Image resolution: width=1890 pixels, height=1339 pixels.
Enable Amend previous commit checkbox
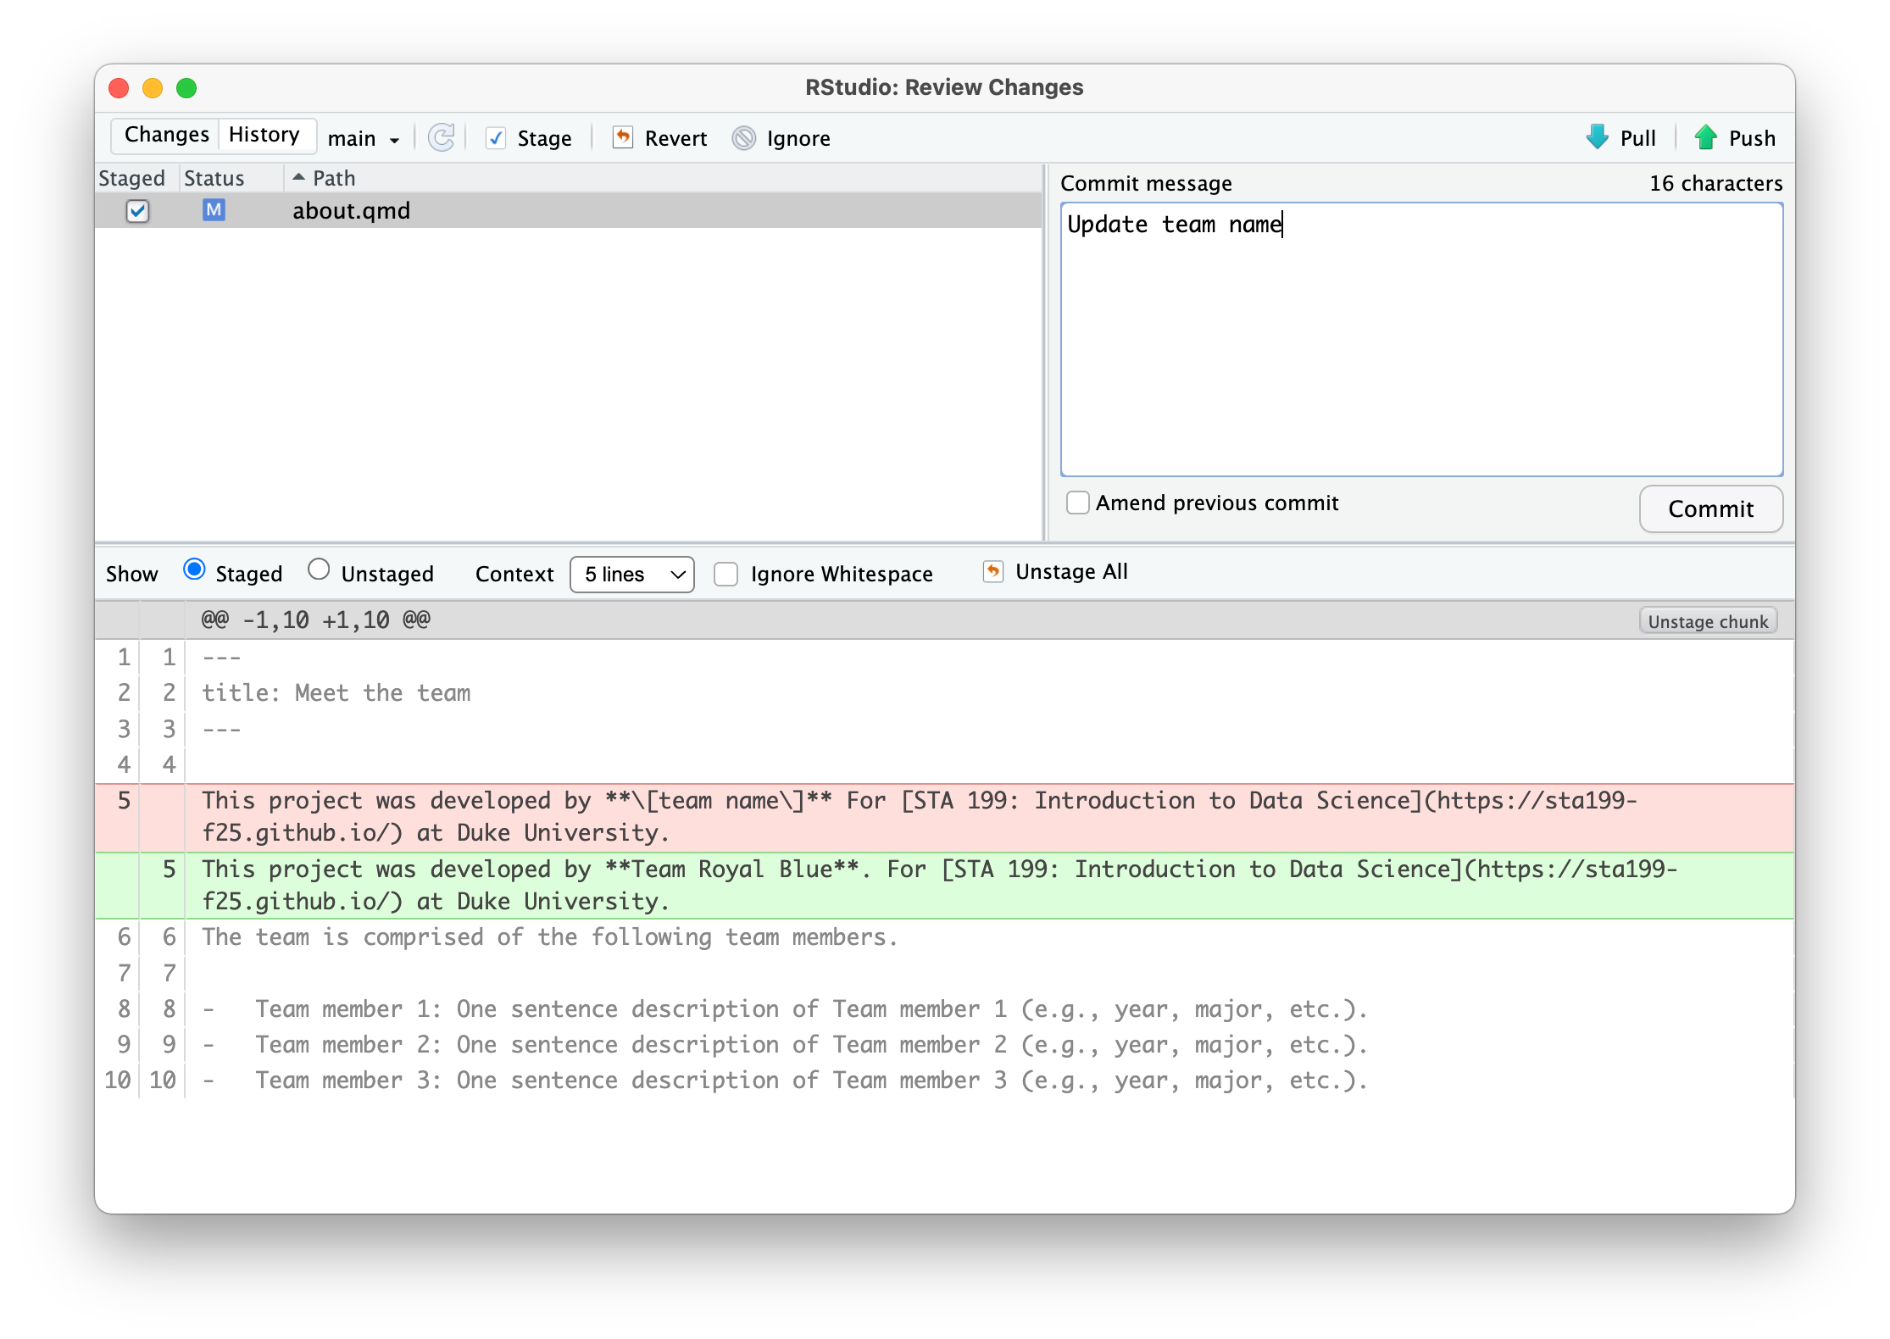[x=1077, y=503]
